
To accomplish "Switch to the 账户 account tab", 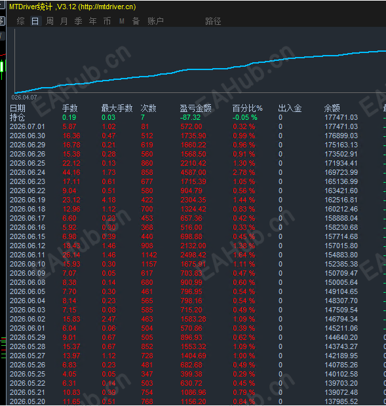I will (155, 21).
